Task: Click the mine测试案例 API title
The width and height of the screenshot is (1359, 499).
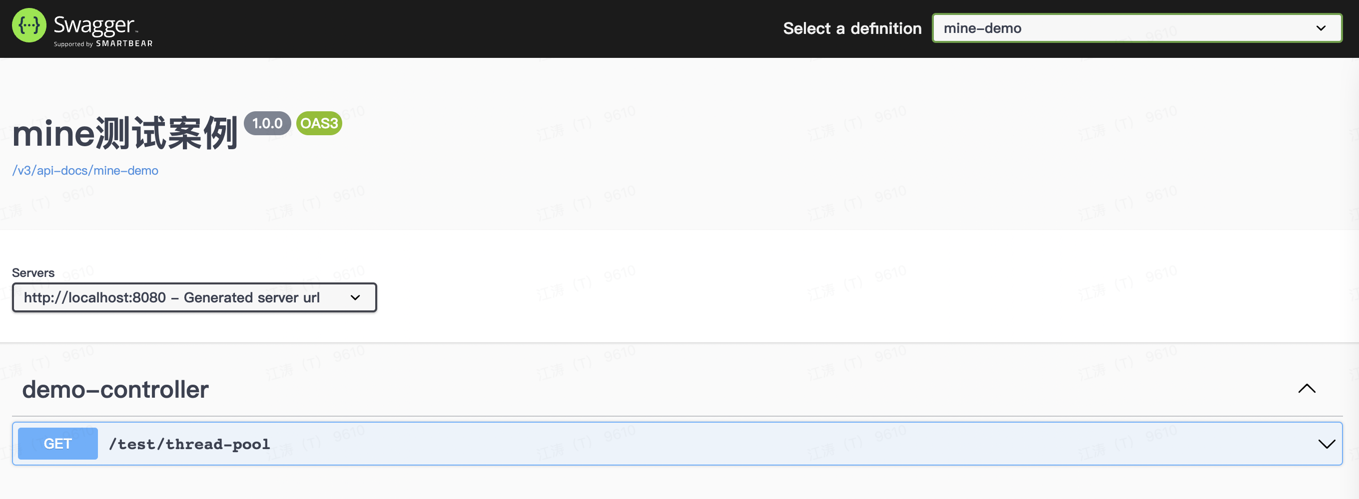Action: (x=124, y=133)
